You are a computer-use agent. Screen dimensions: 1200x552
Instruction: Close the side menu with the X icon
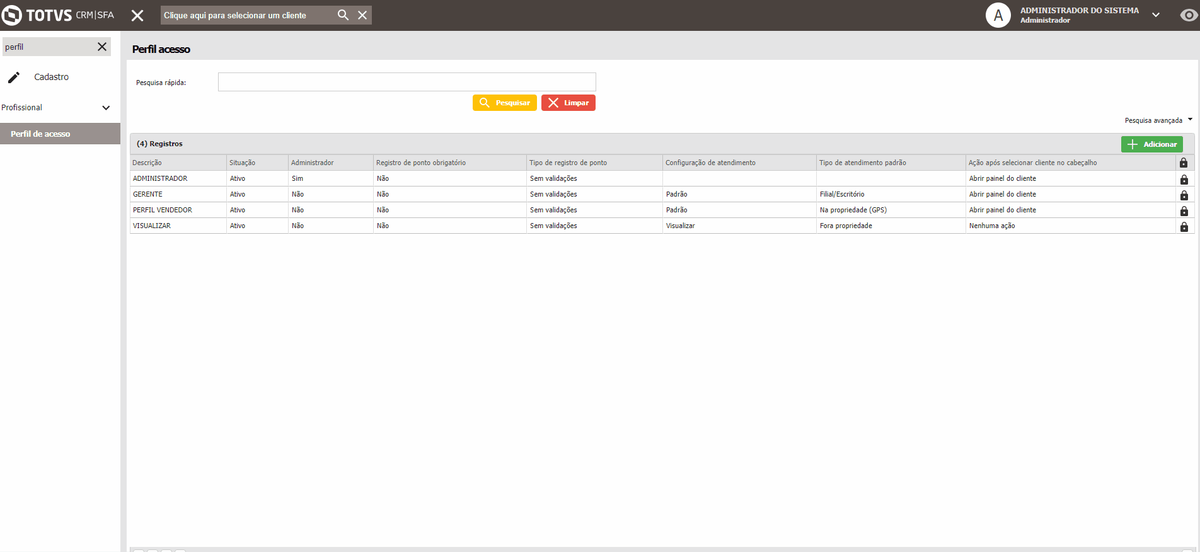[137, 15]
